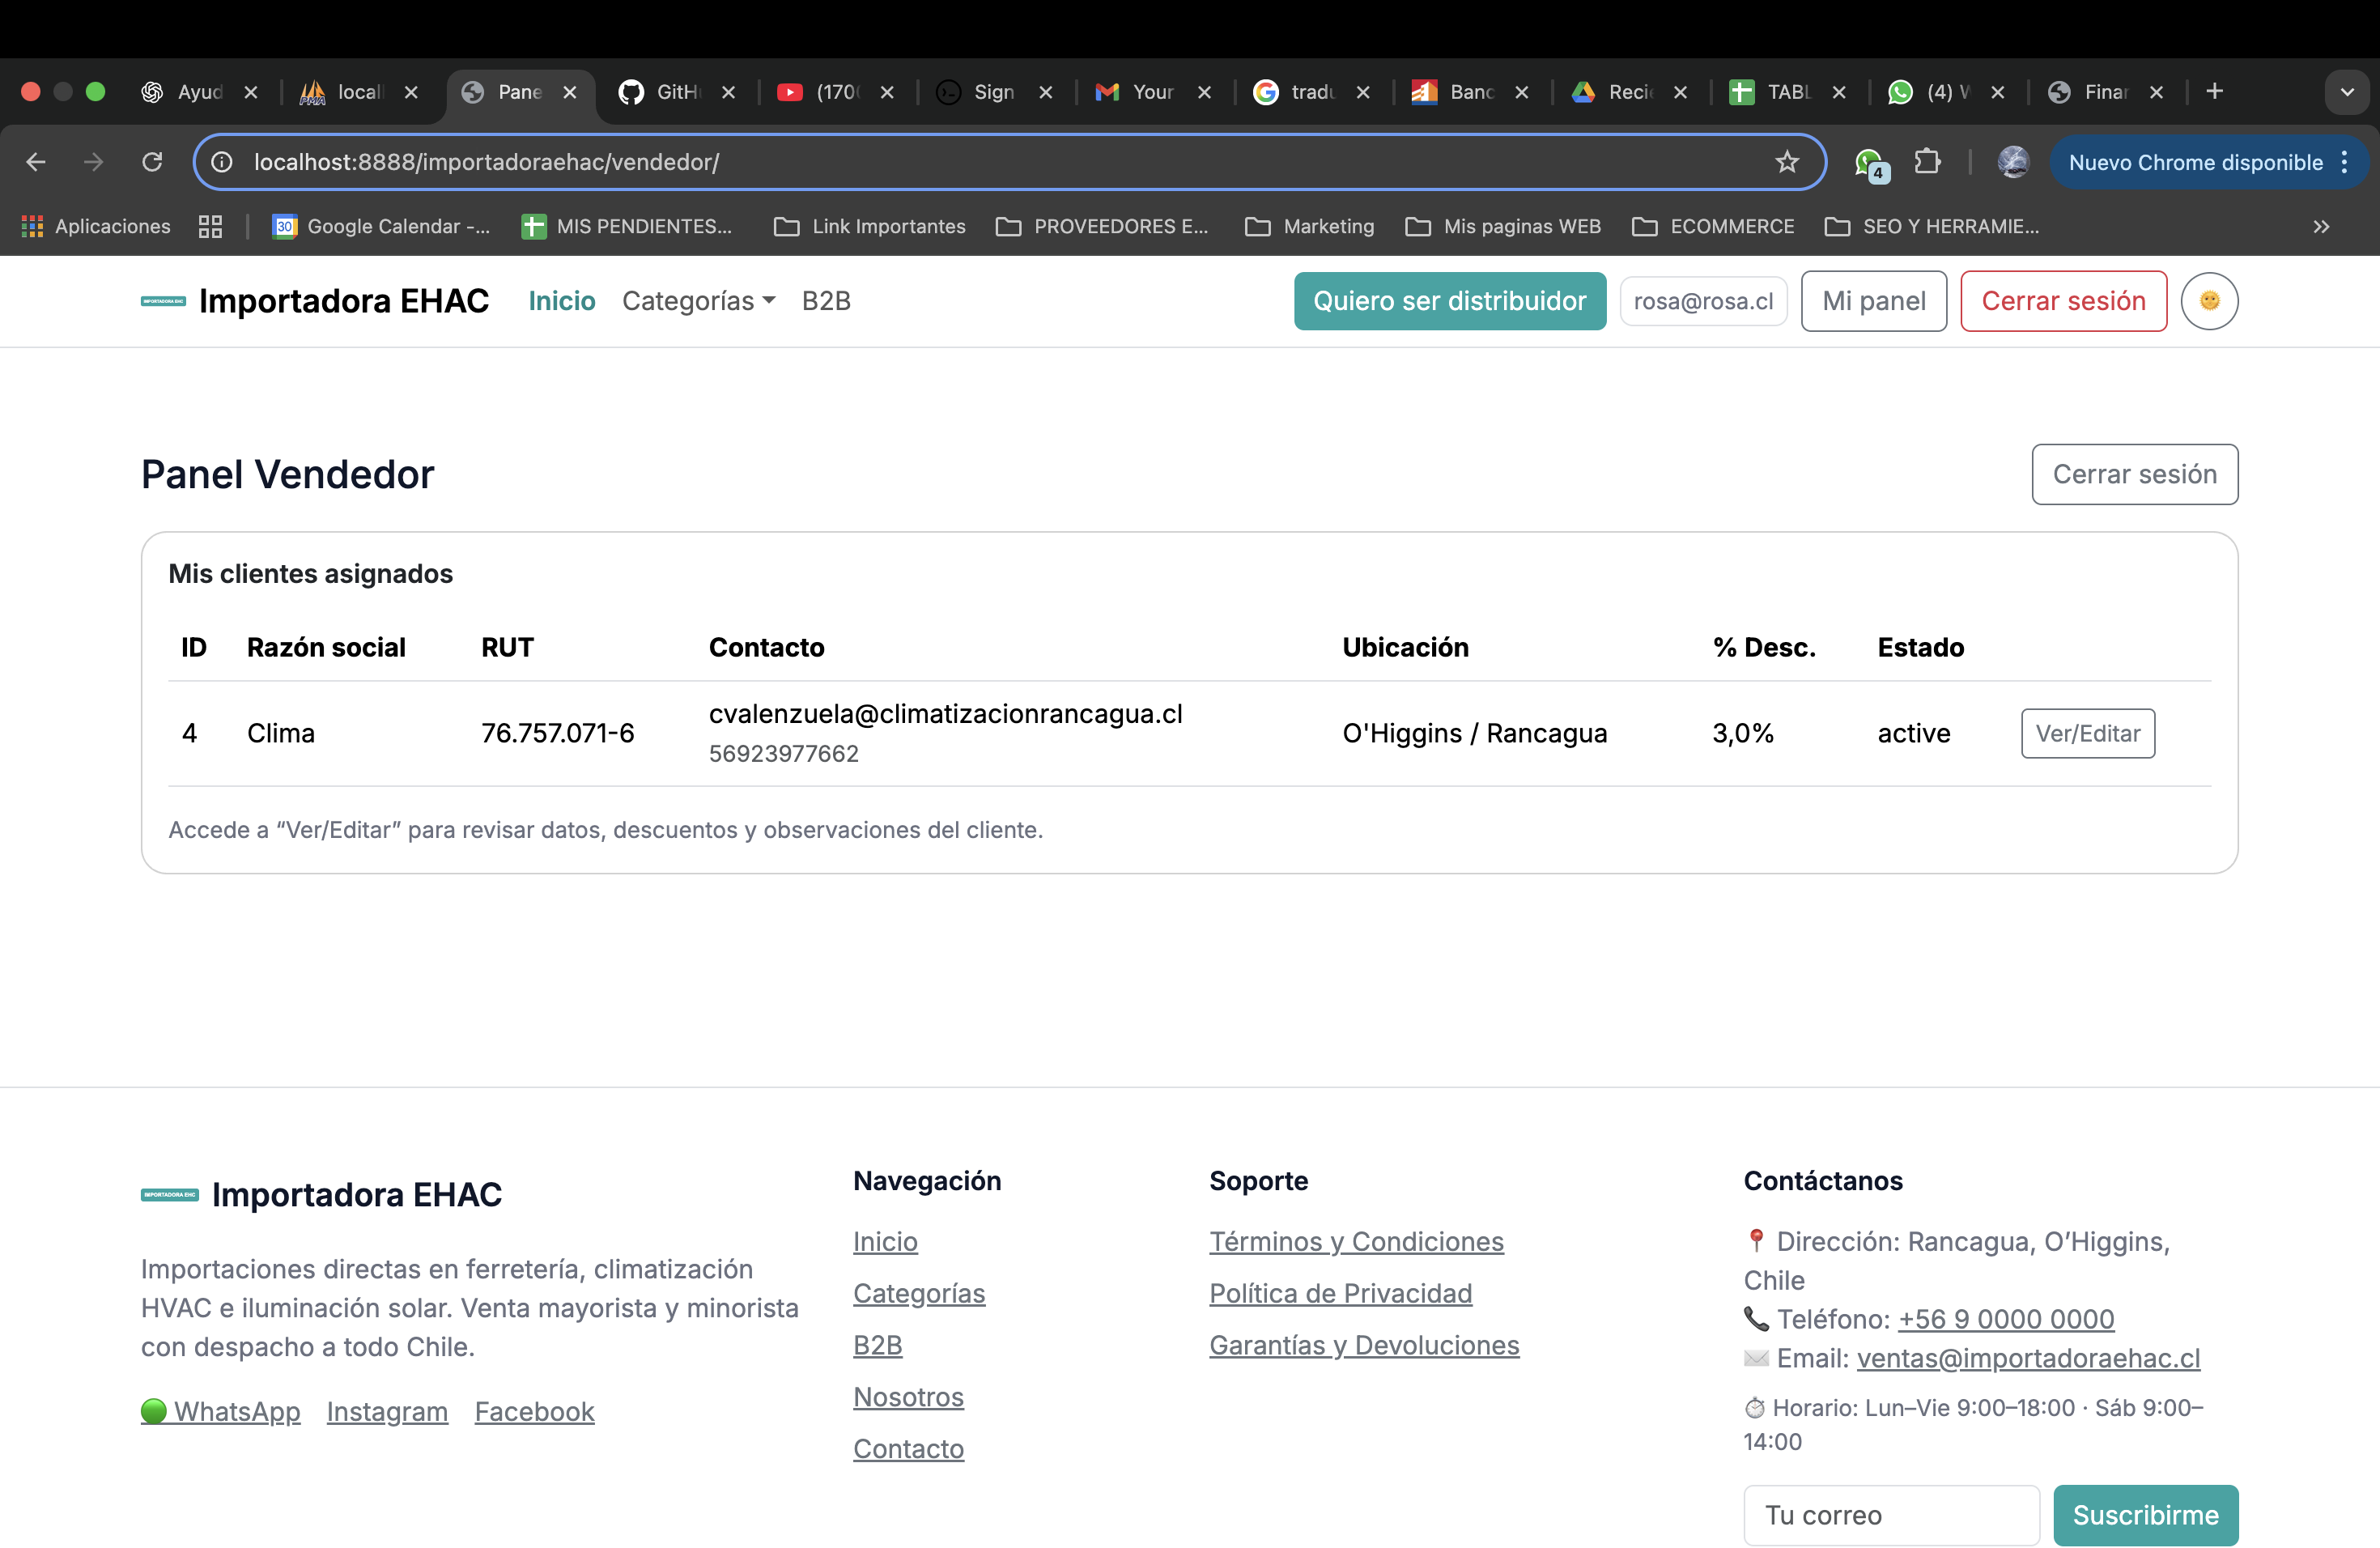The image size is (2380, 1548).
Task: Toggle the sun theme switcher icon
Action: coord(2209,301)
